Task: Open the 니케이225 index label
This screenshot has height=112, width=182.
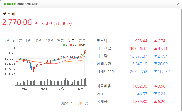Action: click(105, 71)
